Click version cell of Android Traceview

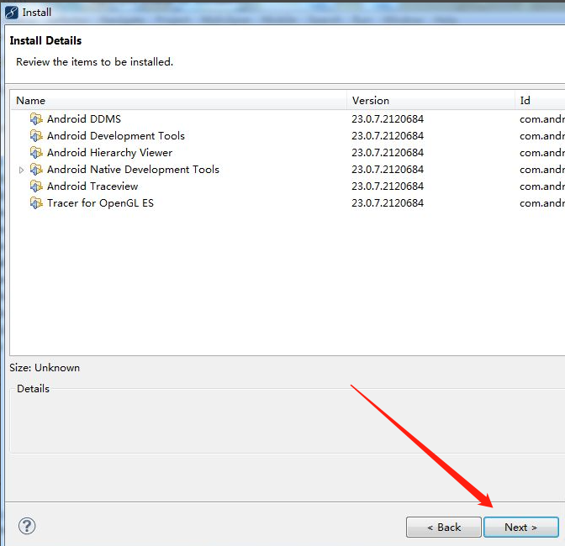(x=388, y=186)
